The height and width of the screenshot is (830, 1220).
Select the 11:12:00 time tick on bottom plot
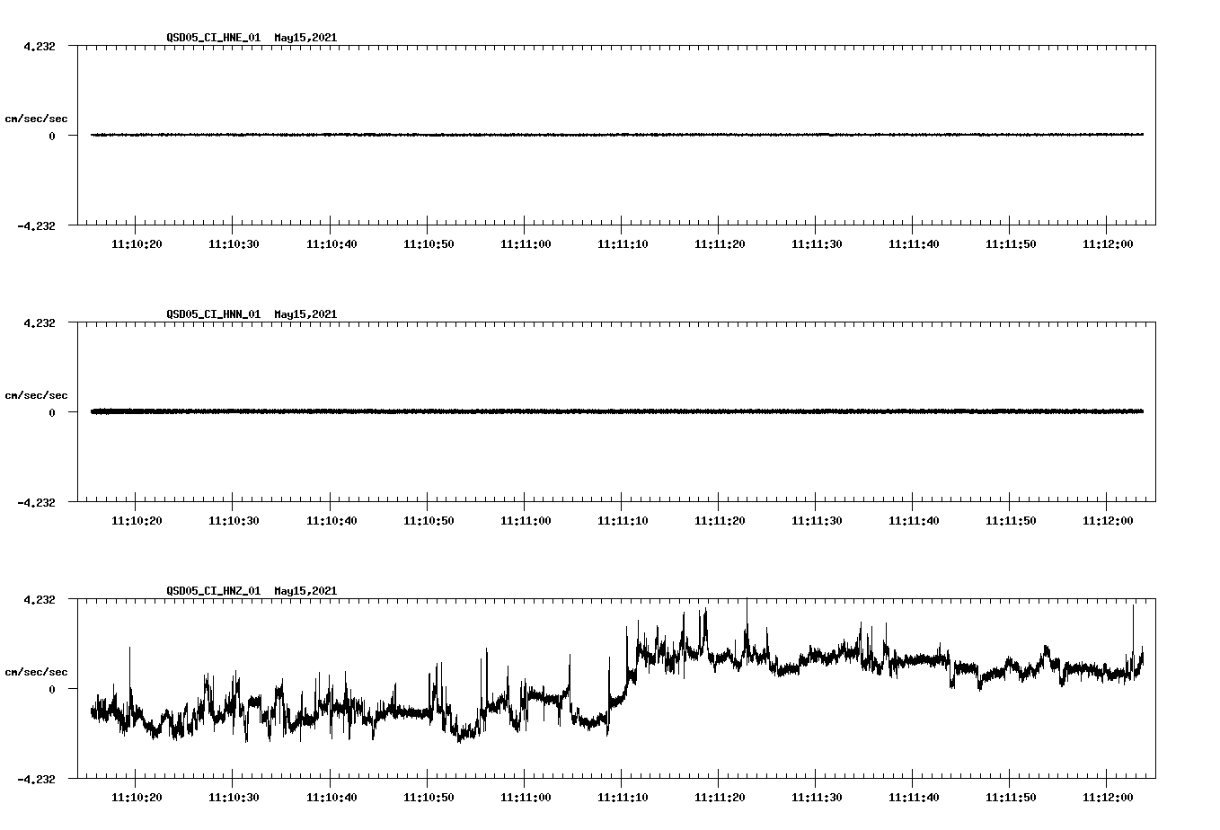click(1109, 796)
